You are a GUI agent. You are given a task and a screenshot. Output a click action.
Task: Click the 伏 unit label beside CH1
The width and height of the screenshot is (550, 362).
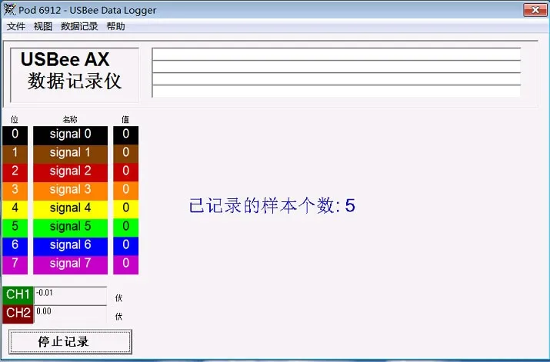click(118, 298)
